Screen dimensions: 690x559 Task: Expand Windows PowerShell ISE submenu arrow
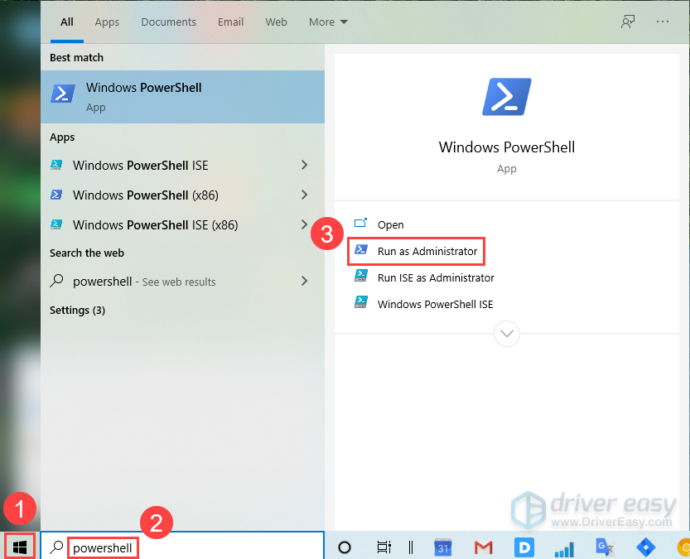click(x=304, y=166)
